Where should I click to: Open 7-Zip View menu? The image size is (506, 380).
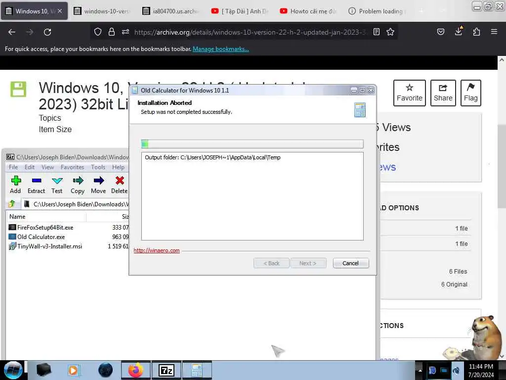click(47, 167)
